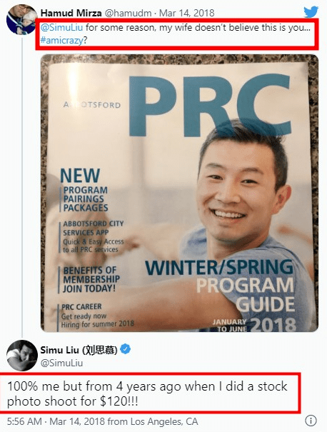Click the Los Angeles, CA location text
This screenshot has height=432, width=327.
[164, 421]
